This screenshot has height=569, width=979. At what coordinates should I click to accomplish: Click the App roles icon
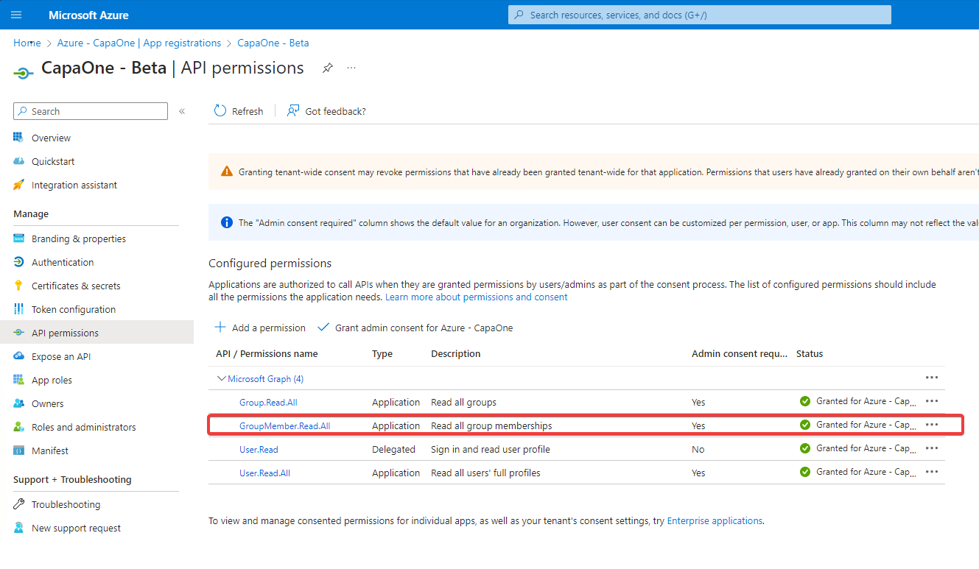(18, 380)
